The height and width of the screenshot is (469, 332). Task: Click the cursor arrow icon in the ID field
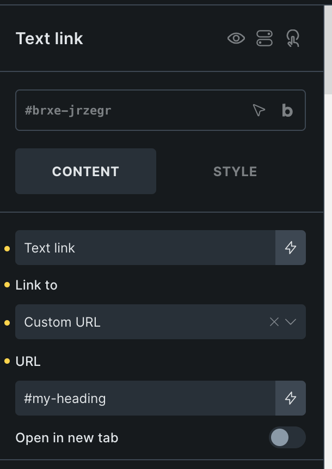(x=259, y=111)
